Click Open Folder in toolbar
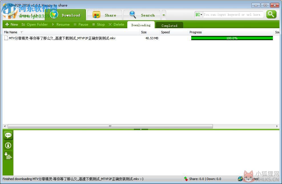 [35, 24]
